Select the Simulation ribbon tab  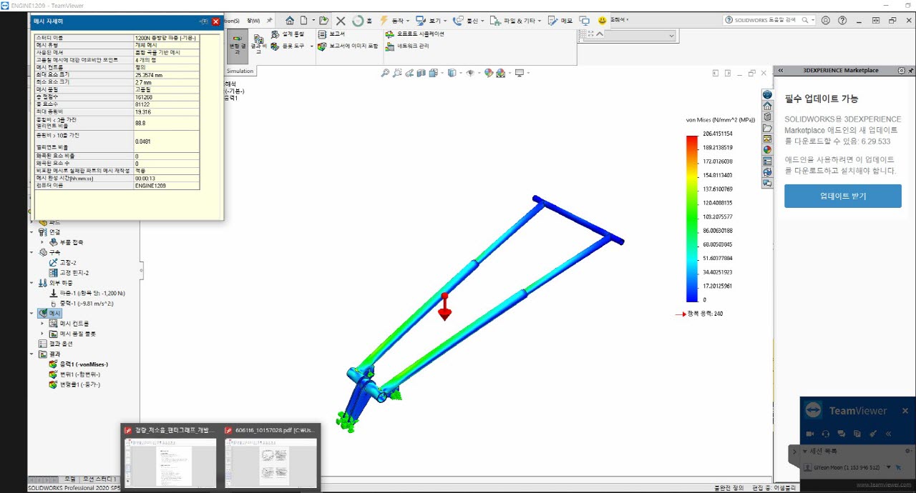[240, 71]
